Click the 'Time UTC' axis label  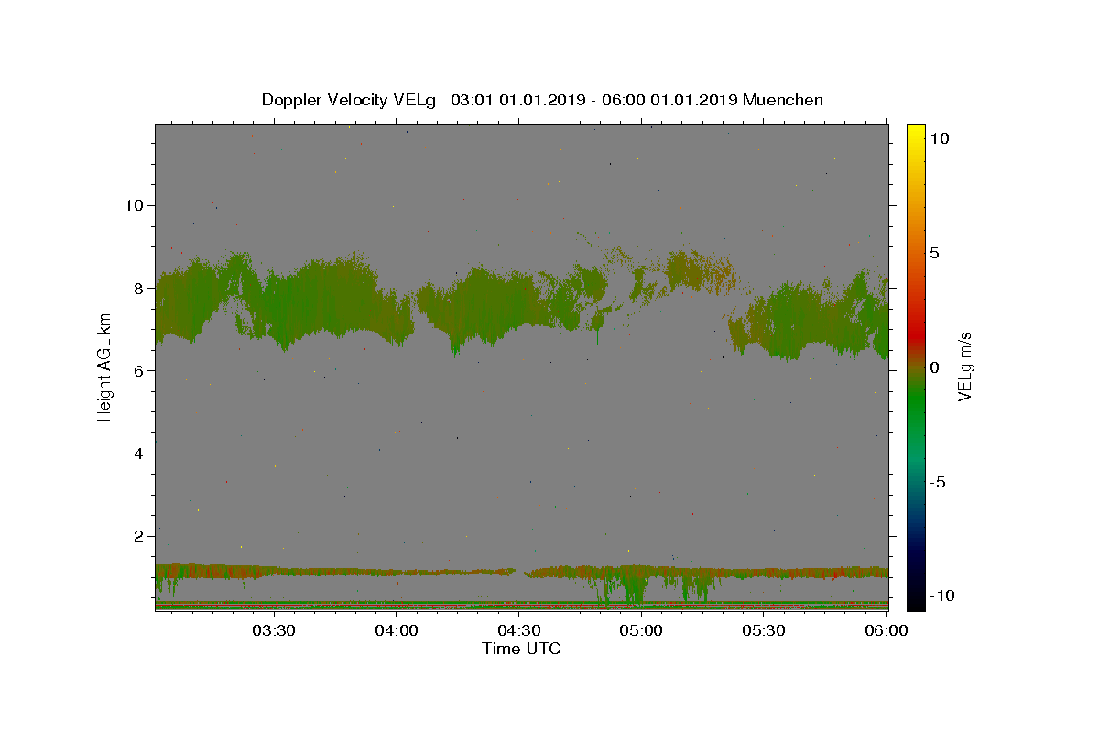point(521,649)
